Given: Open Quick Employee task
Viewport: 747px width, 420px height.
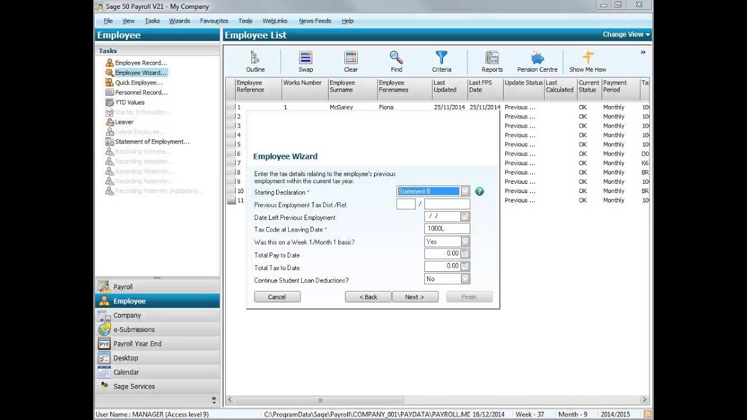Looking at the screenshot, I should click(134, 83).
